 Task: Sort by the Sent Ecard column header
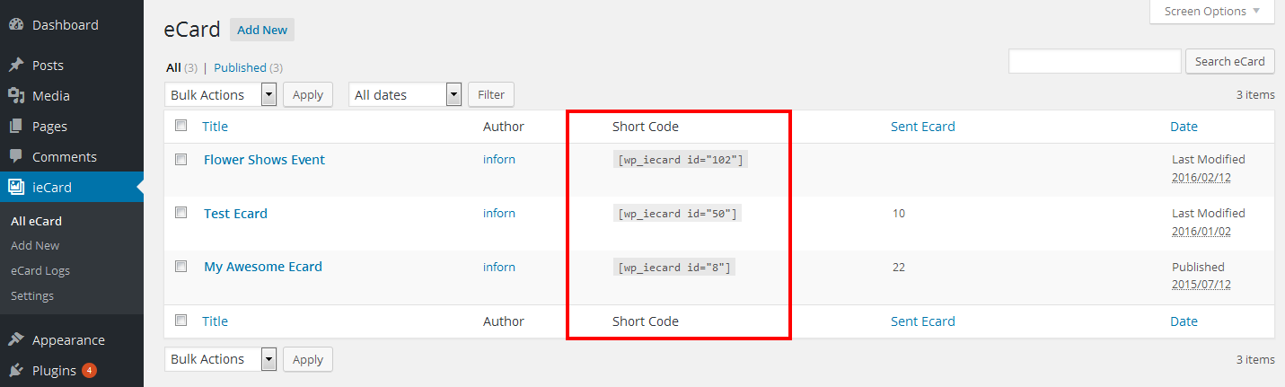pyautogui.click(x=922, y=127)
